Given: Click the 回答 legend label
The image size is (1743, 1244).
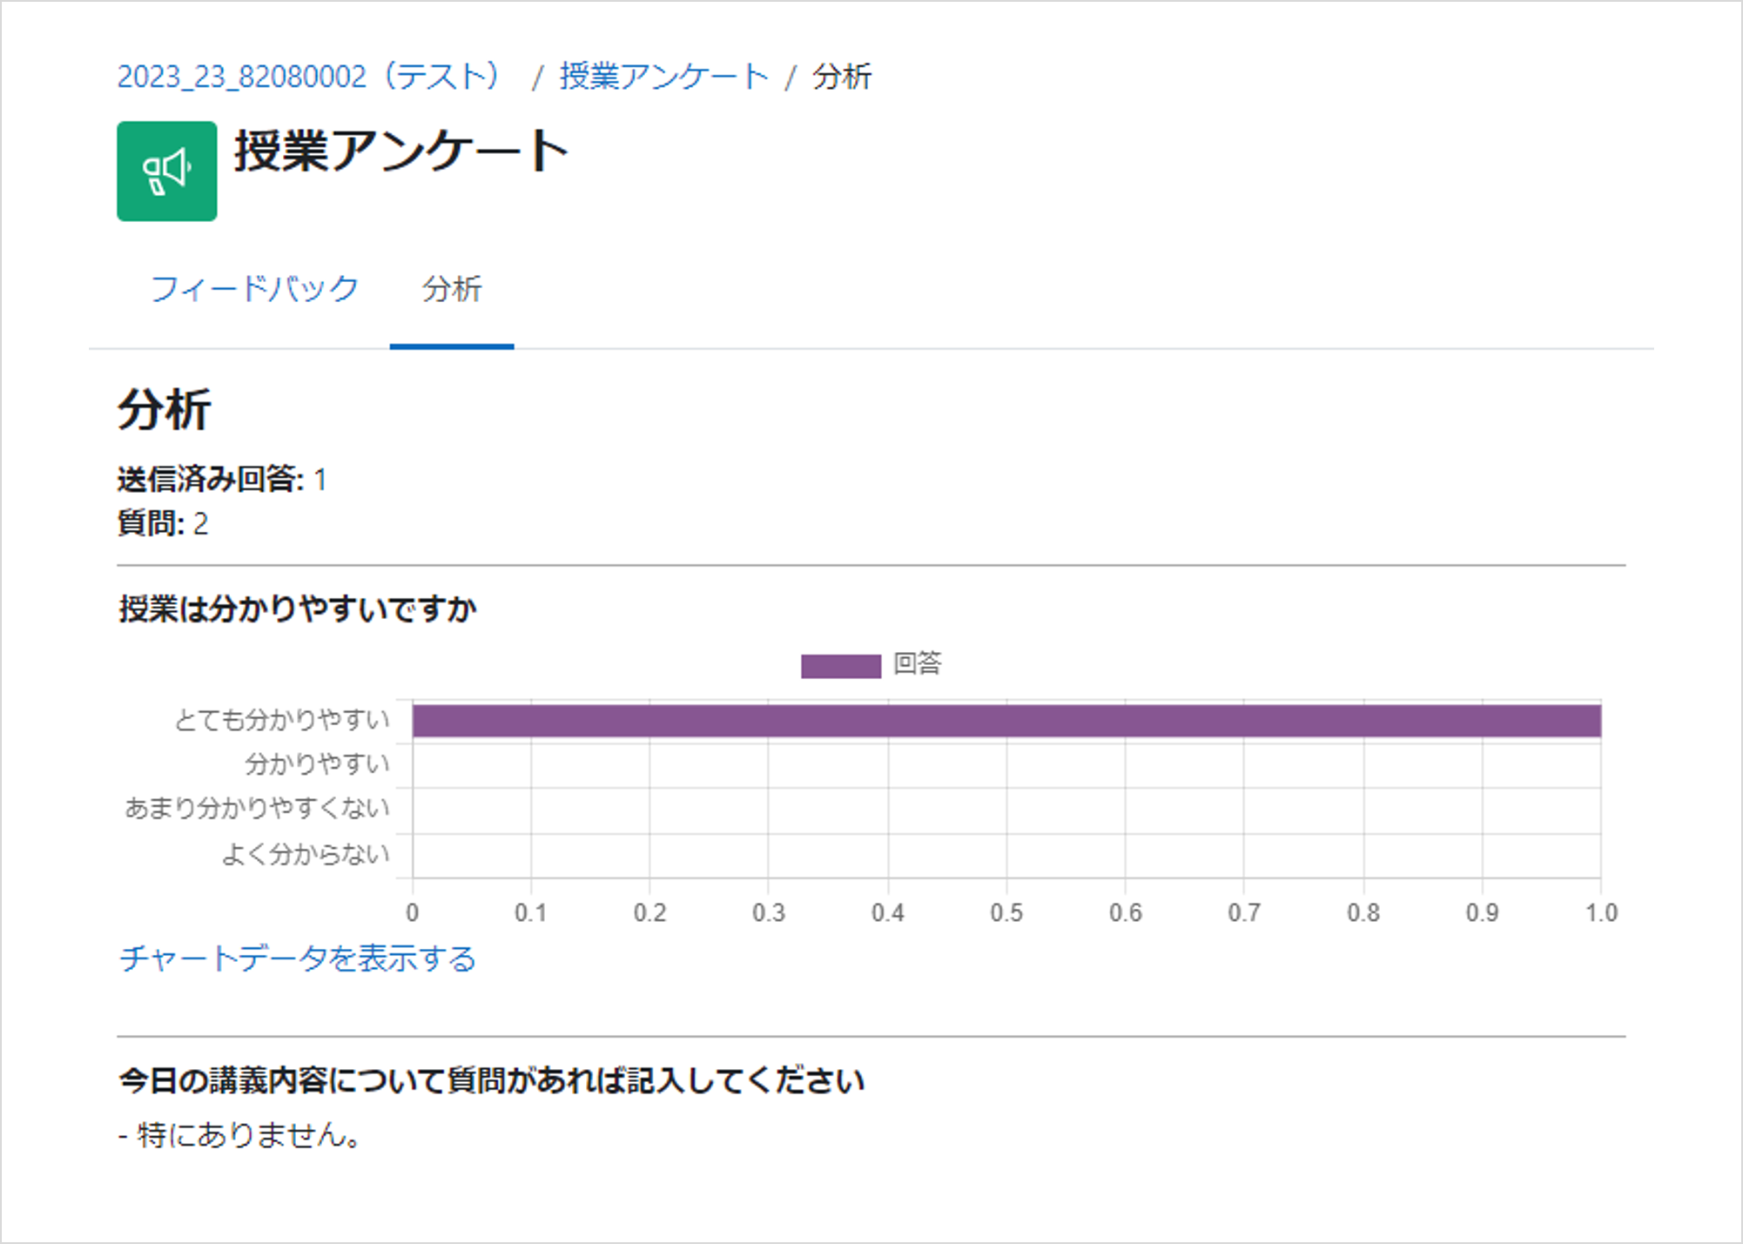Looking at the screenshot, I should coord(918,664).
